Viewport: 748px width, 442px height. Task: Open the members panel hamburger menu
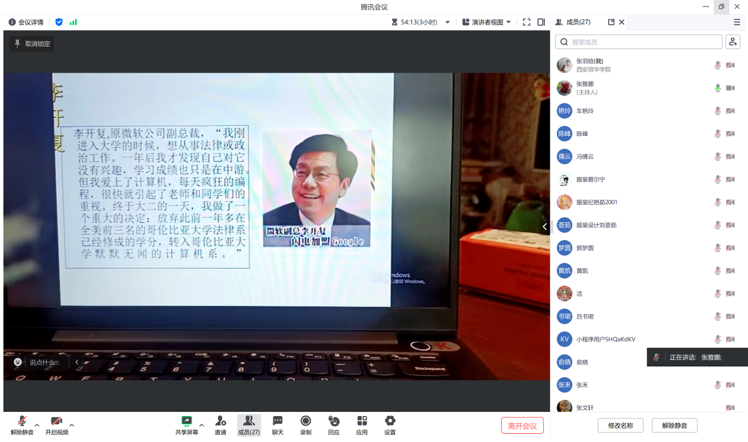coord(737,22)
